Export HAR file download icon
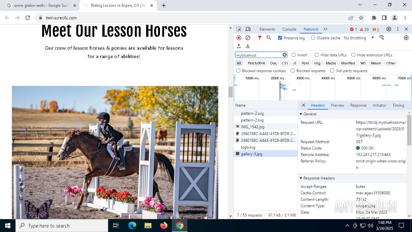Image resolution: width=412 pixels, height=232 pixels. pyautogui.click(x=248, y=46)
